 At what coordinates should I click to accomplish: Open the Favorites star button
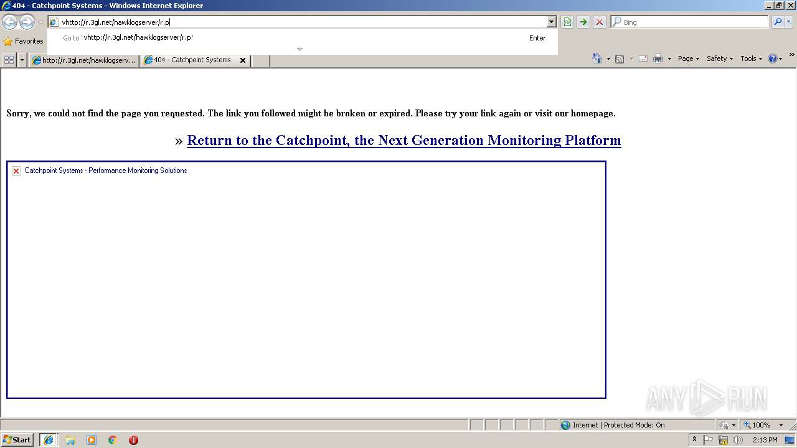(x=23, y=41)
